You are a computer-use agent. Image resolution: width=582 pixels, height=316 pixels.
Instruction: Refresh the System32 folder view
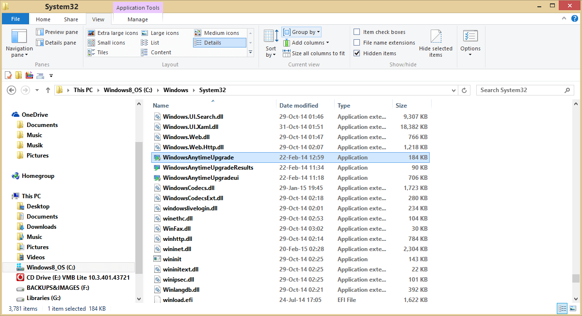coord(465,90)
